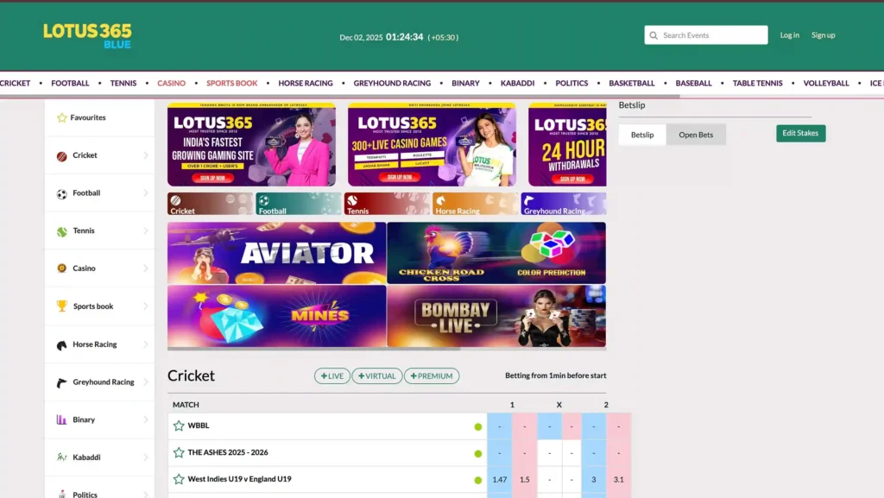
Task: Expand the Casino sidebar chevron
Action: click(145, 268)
